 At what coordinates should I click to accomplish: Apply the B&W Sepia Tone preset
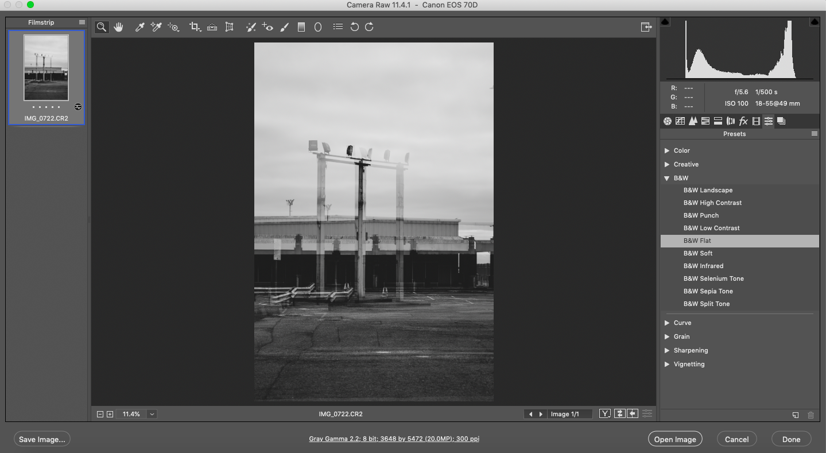pyautogui.click(x=708, y=291)
